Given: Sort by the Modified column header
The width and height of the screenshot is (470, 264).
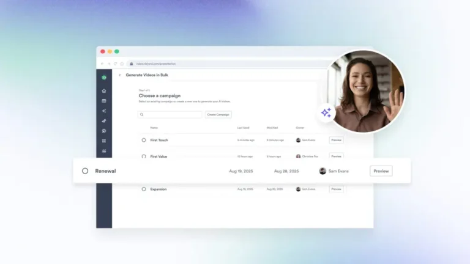Looking at the screenshot, I should pos(272,128).
